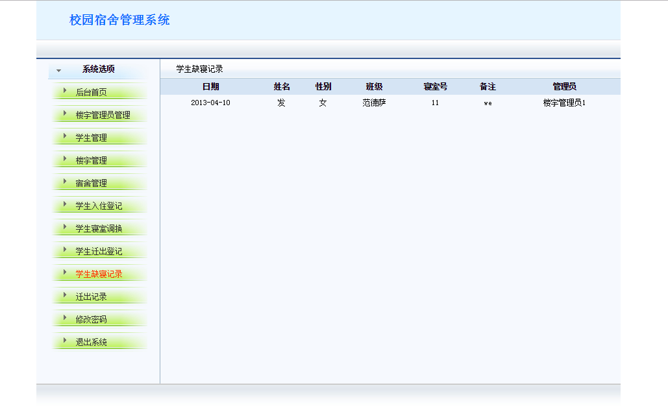Image resolution: width=668 pixels, height=416 pixels.
Task: Click the 性别 column header
Action: pos(323,86)
